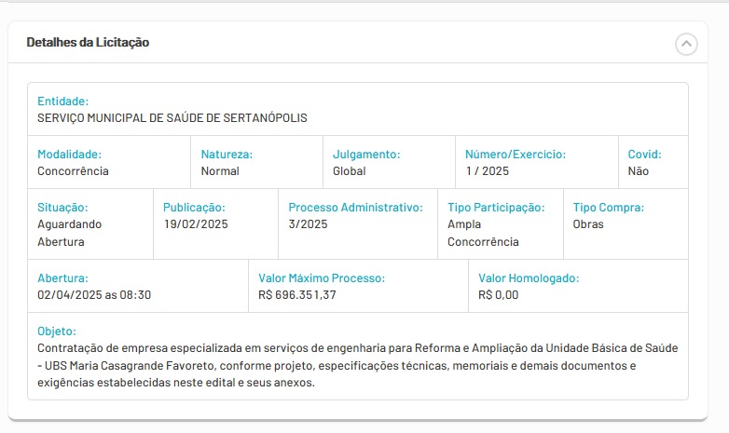Screen dimensions: 729x433
Task: Click the Detalhes da Licitação header title
Action: pyautogui.click(x=88, y=43)
